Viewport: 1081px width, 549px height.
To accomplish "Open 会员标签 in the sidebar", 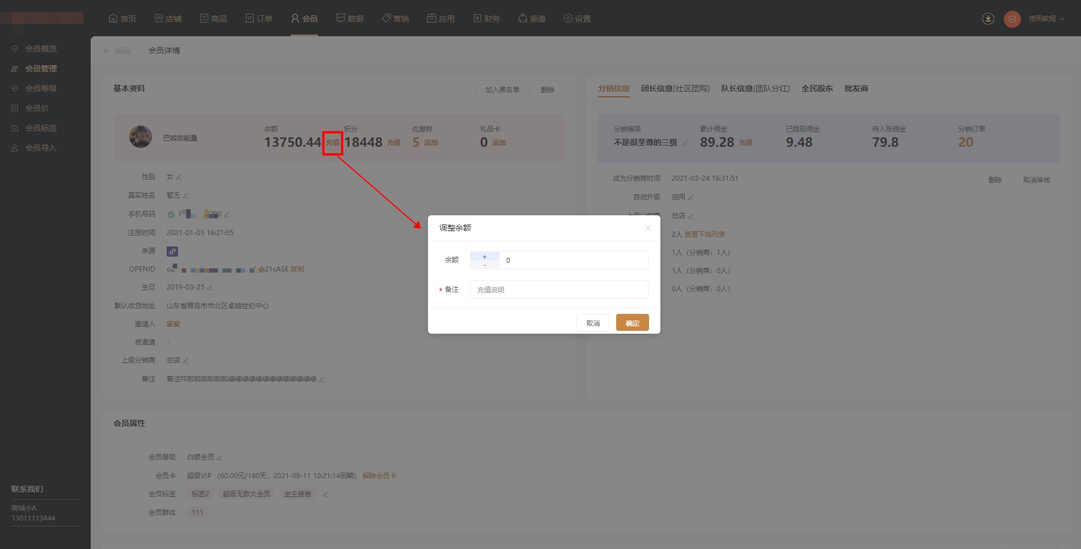I will [x=41, y=128].
